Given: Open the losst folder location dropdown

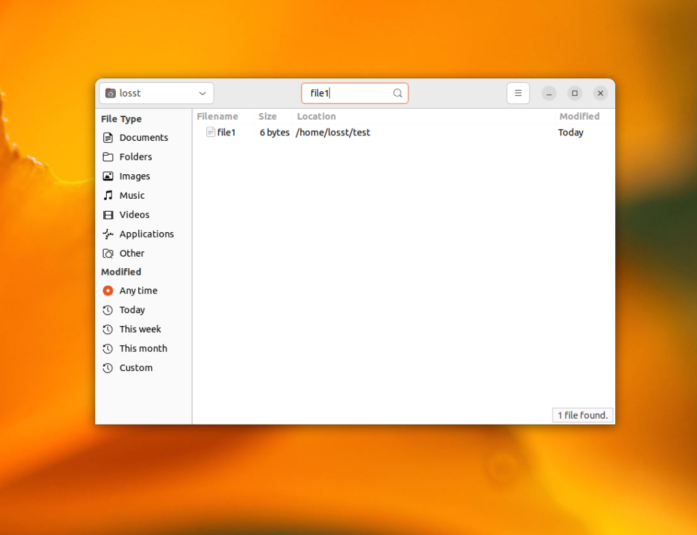Looking at the screenshot, I should tap(157, 93).
